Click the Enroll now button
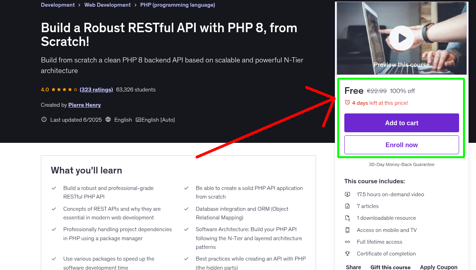Image resolution: width=476 pixels, height=270 pixels. (x=401, y=145)
